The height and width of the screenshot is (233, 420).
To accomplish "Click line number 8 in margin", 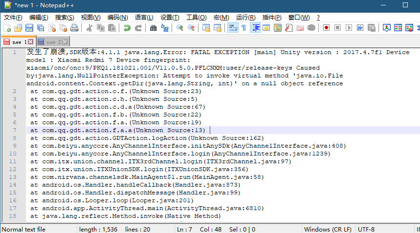I will 15,138.
